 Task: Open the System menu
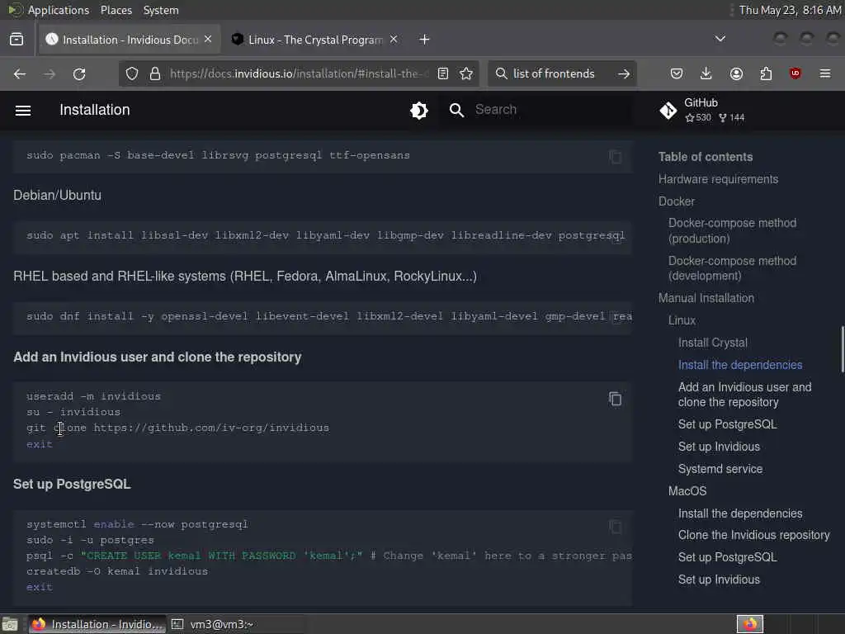click(161, 10)
